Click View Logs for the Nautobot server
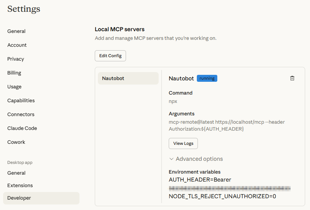310x210 pixels. pyautogui.click(x=183, y=143)
